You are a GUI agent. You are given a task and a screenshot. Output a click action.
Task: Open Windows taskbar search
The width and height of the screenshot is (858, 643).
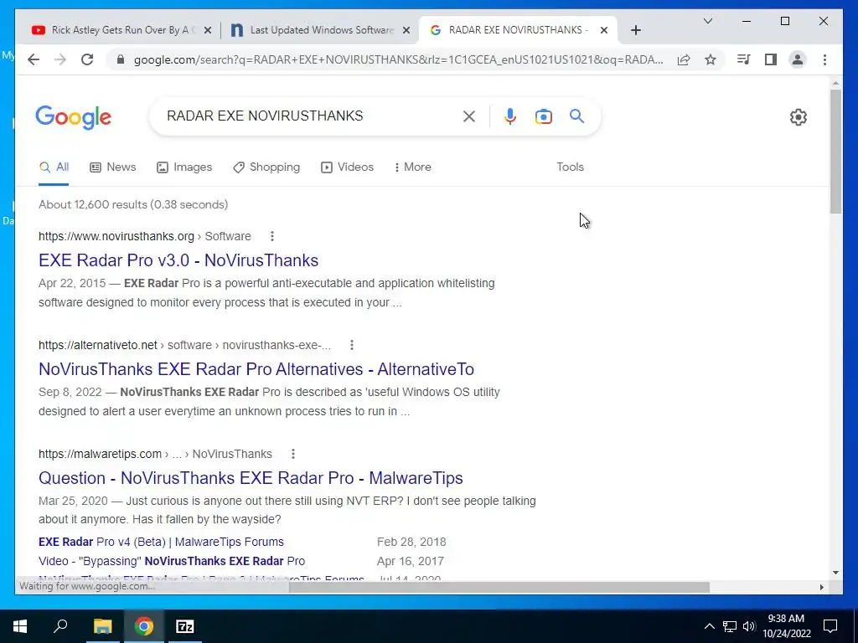pos(60,626)
